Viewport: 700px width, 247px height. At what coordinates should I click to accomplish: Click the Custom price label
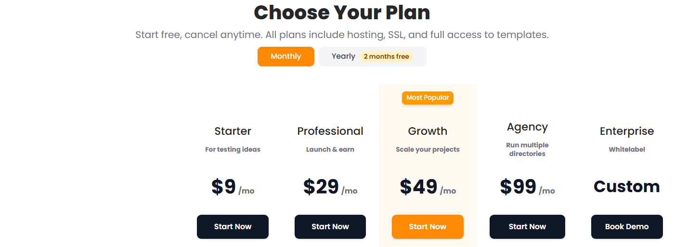[627, 186]
